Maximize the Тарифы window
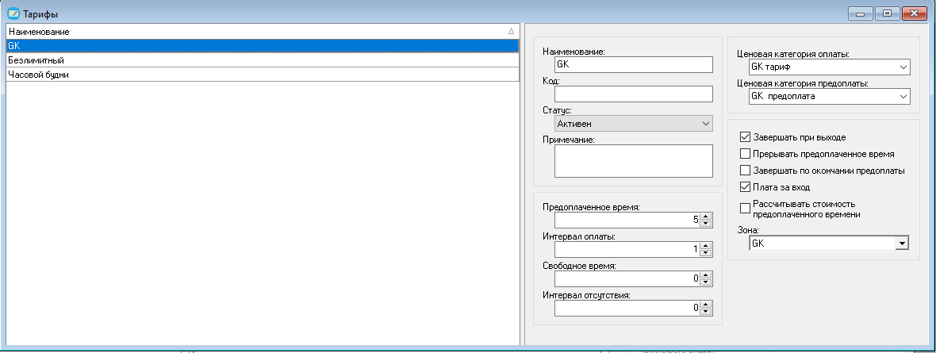Screen dimensions: 936x353 coord(888,13)
